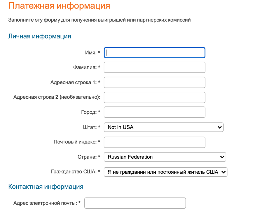253x213 pixels.
Task: Open the Штат dropdown showing Not in USA
Action: 164,127
